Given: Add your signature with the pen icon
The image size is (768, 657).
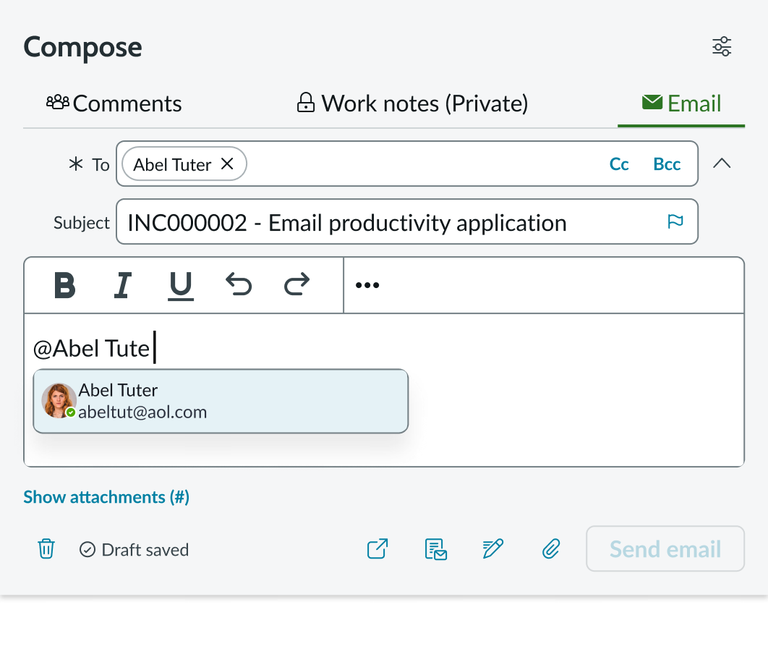Looking at the screenshot, I should (x=492, y=549).
